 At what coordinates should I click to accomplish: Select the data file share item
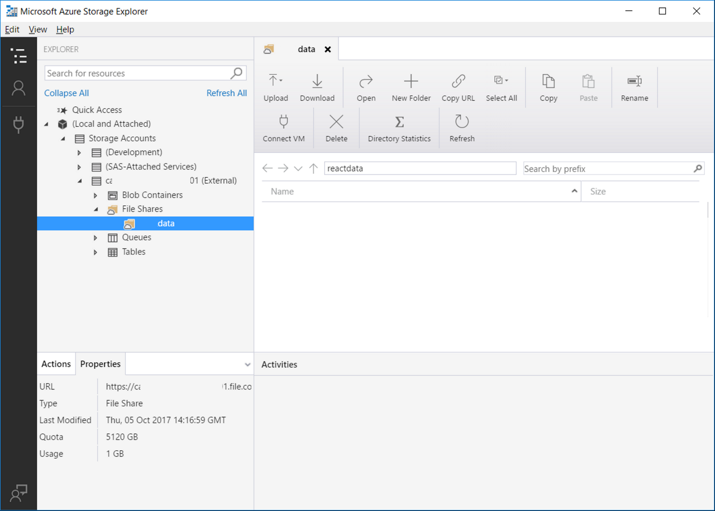tap(145, 223)
